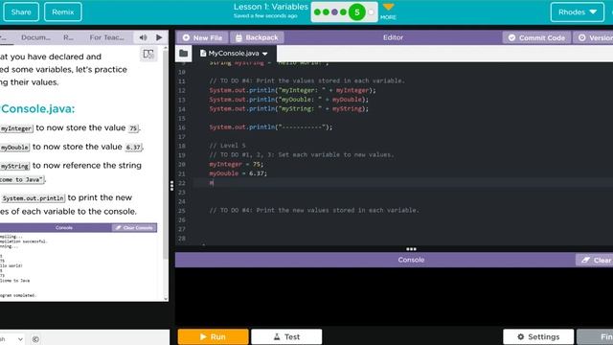Click the println myInteger line 12

click(292, 90)
